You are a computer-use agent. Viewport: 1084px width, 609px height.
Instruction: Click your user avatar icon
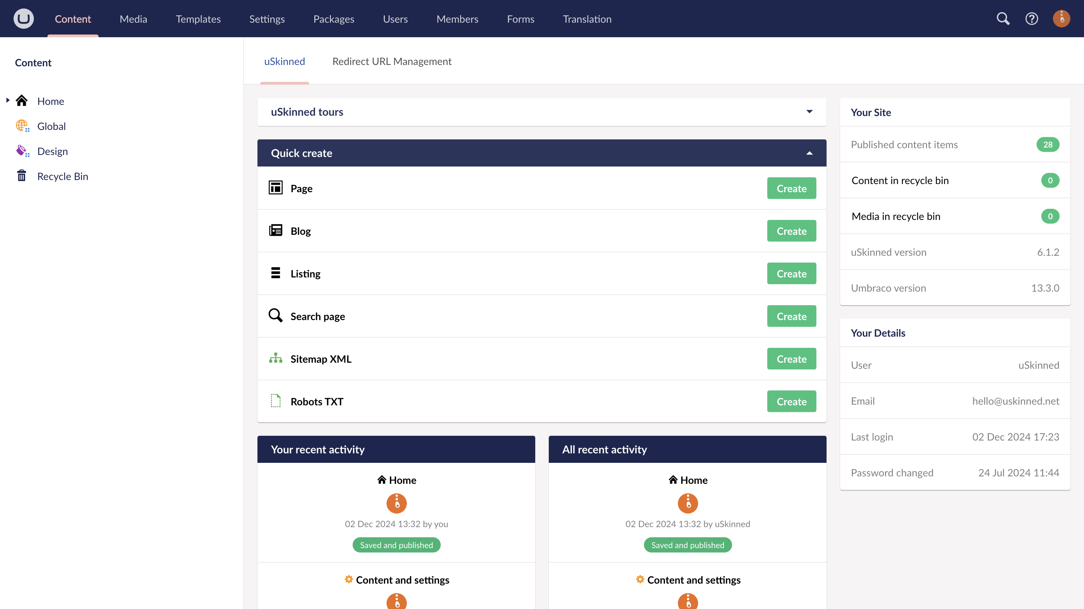(x=1061, y=19)
